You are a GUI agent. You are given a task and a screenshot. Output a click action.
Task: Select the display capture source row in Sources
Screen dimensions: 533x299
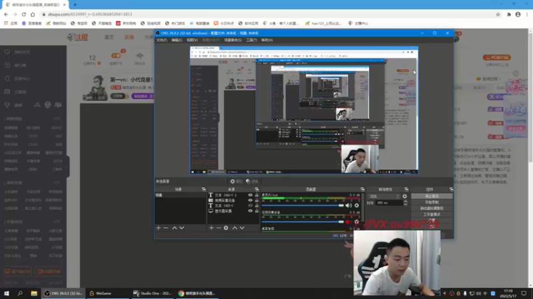[x=233, y=211]
